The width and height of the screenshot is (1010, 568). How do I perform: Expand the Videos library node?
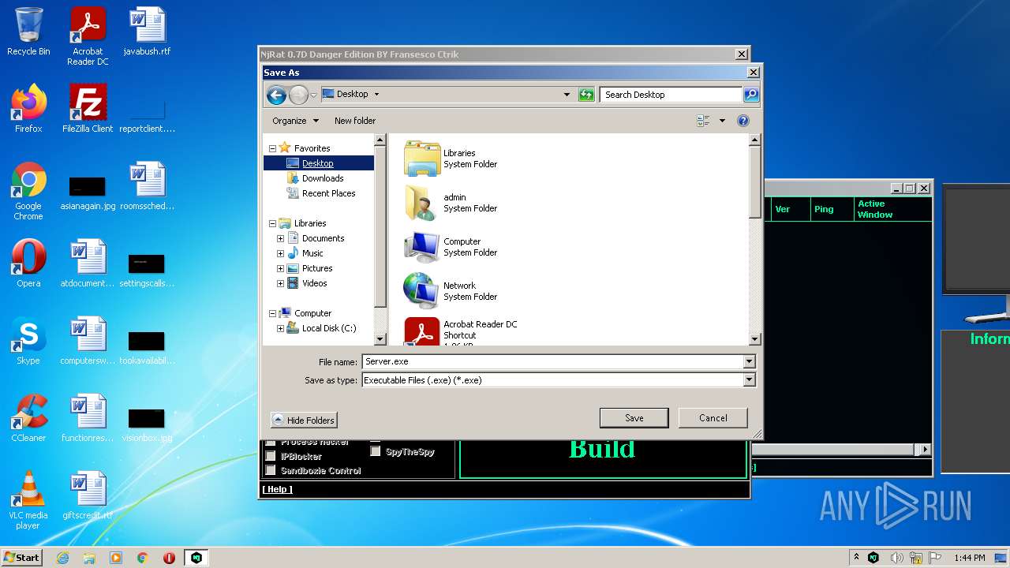[280, 283]
